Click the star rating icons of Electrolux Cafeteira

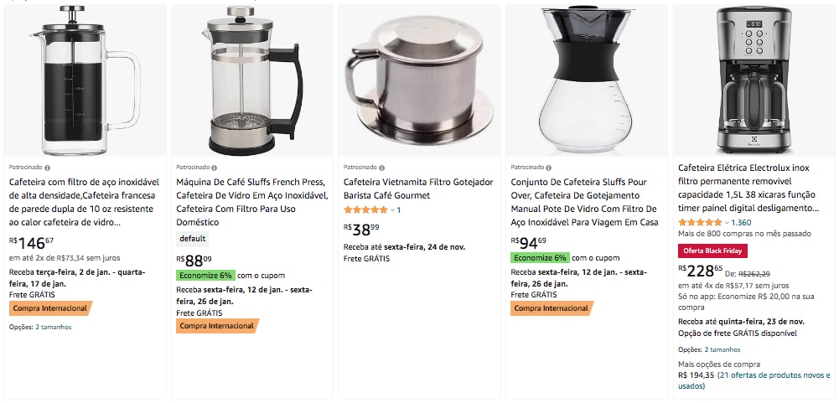[x=700, y=222]
